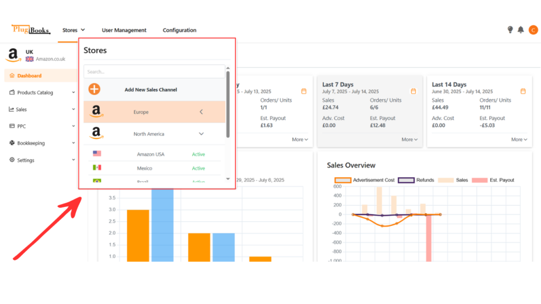Viewport: 541px width, 304px height.
Task: Click the Amazon logo beside Europe
Action: tap(96, 111)
